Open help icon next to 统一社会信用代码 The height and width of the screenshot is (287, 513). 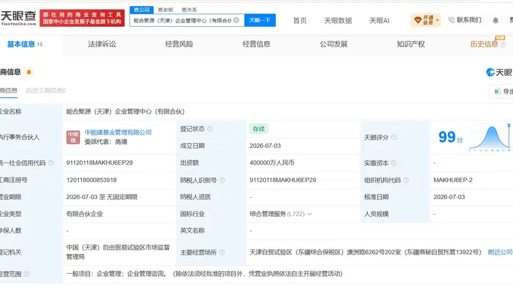[51, 163]
